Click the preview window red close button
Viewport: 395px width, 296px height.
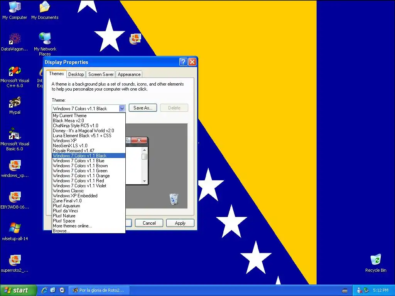139,140
